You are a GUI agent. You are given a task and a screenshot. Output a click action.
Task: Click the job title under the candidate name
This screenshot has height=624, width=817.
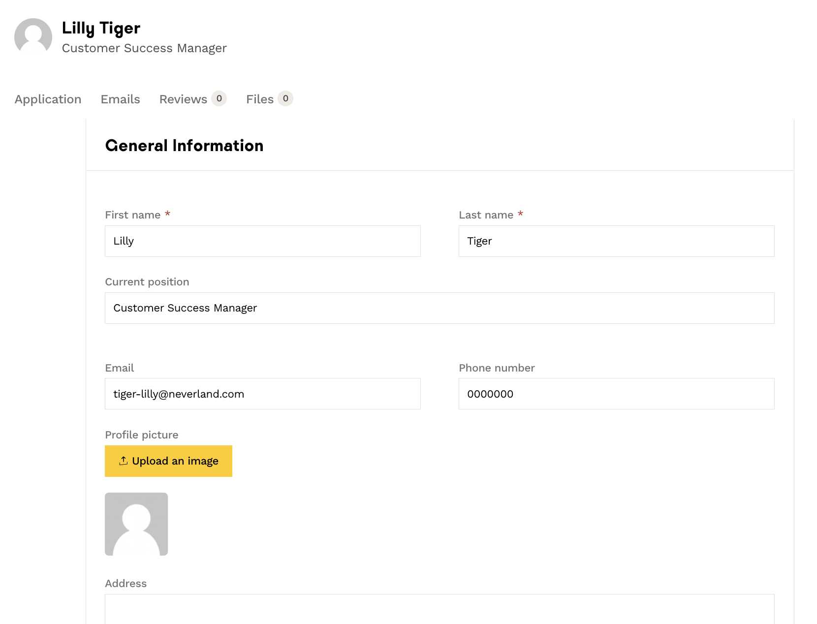click(x=144, y=48)
